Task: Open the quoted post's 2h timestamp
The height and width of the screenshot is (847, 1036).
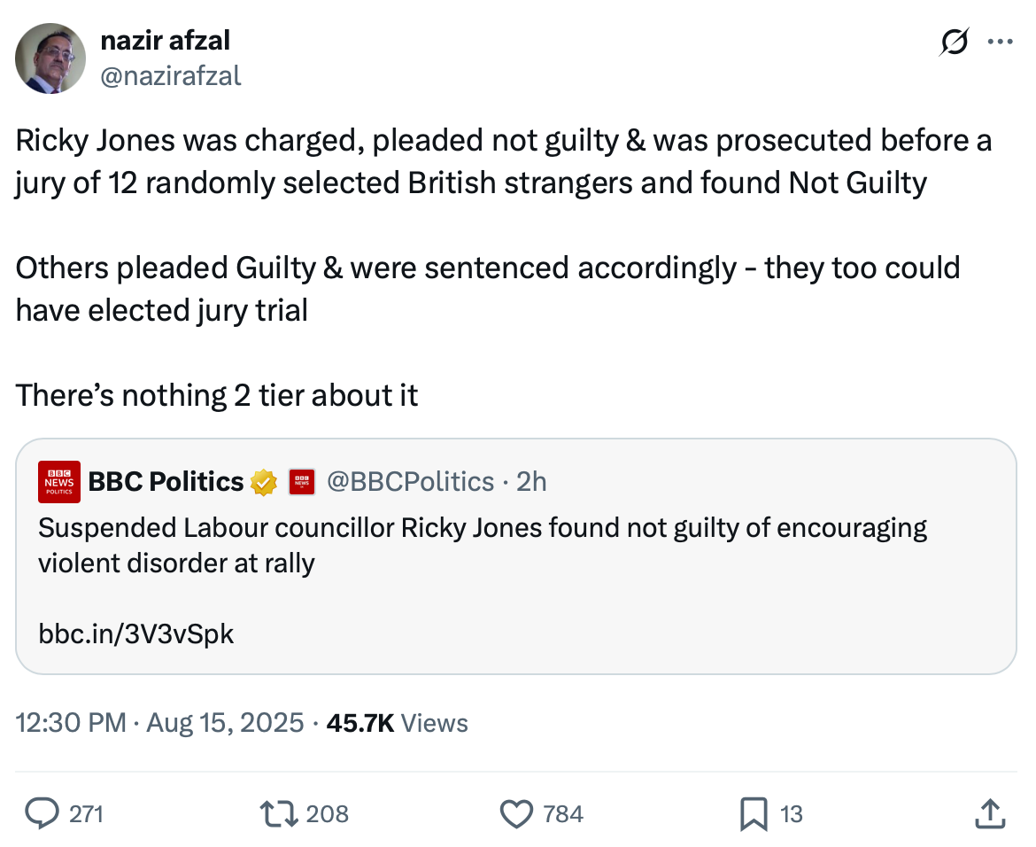Action: click(x=531, y=481)
